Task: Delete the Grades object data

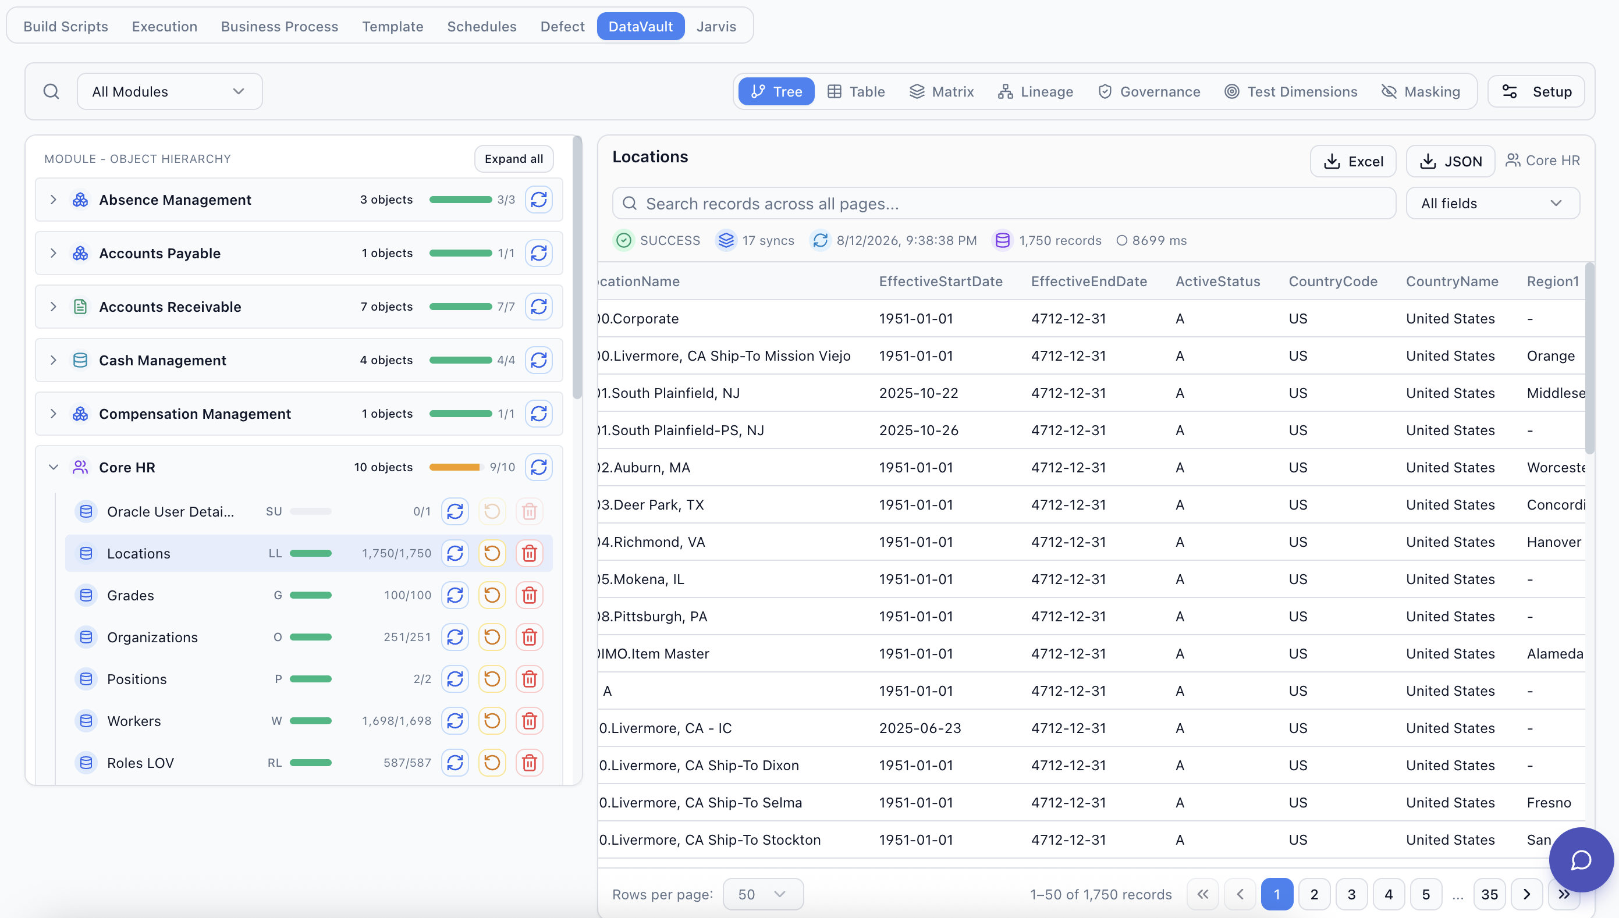Action: click(529, 595)
